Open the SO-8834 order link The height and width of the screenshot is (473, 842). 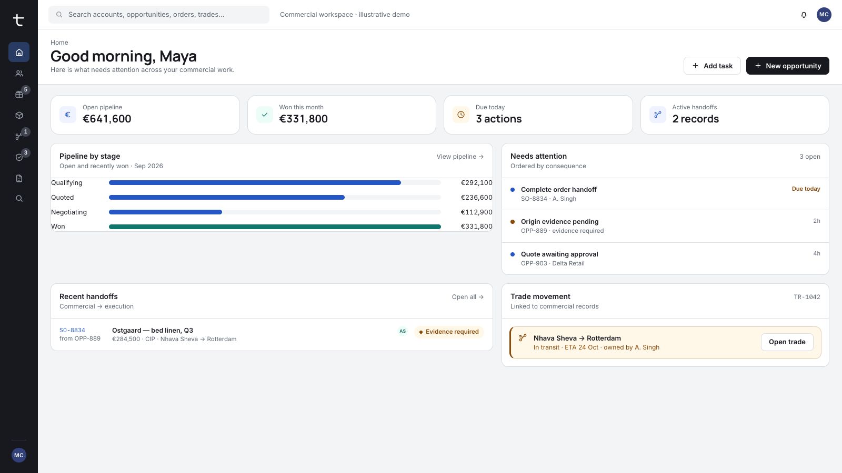[x=72, y=331]
